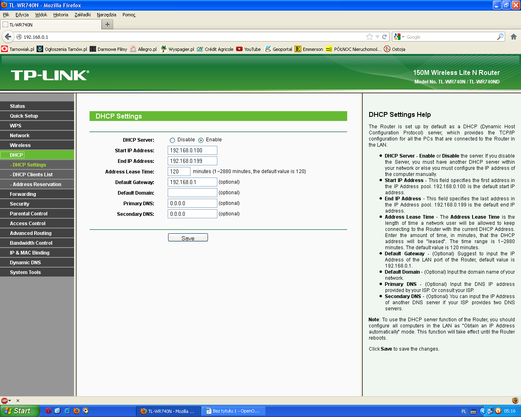The image size is (521, 417).
Task: Click the Address Lease Time field
Action: click(x=179, y=172)
